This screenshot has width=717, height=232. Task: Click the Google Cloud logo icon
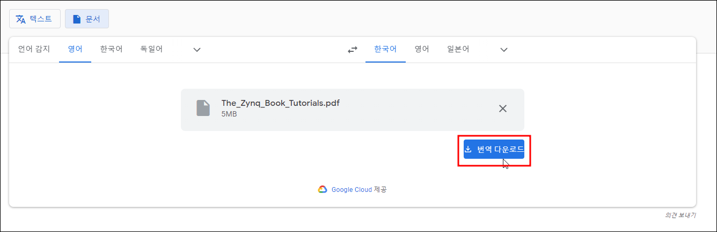point(322,190)
